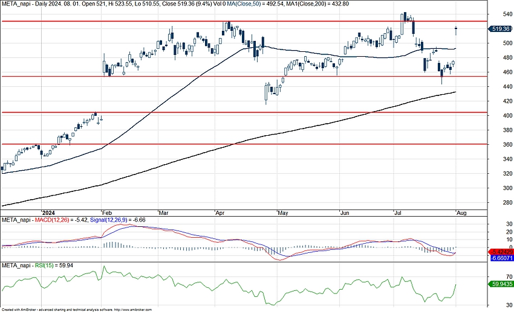The width and height of the screenshot is (514, 312).
Task: Click the 59.9435 RSI value tag
Action: 501,284
